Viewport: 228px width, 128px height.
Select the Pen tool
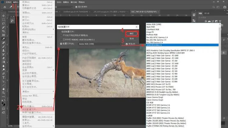click(x=3, y=73)
